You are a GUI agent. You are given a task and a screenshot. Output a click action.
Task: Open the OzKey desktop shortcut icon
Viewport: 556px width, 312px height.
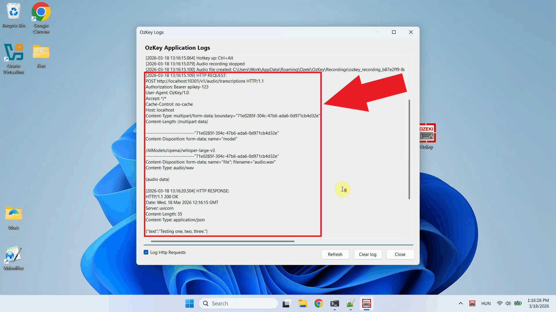pyautogui.click(x=427, y=133)
